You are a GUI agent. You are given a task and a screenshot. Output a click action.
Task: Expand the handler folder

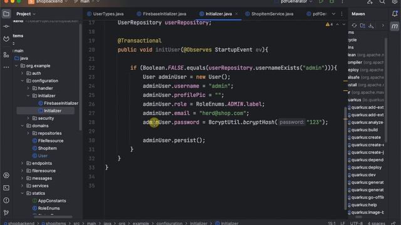coord(28,88)
